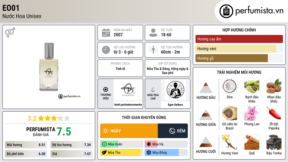Click the Hương Đầu pyramid icon
This screenshot has height=162, width=288.
[x=206, y=88]
